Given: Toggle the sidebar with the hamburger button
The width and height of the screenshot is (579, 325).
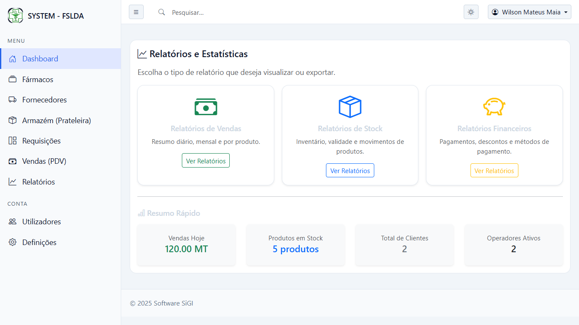Looking at the screenshot, I should point(136,12).
